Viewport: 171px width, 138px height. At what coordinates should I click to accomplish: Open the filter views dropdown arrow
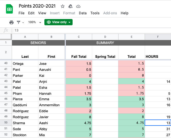(x=23, y=23)
